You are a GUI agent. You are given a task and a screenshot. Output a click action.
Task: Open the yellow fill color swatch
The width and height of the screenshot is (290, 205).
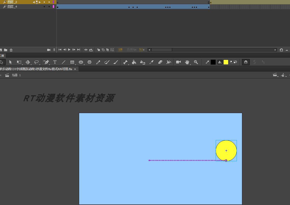pos(226,62)
